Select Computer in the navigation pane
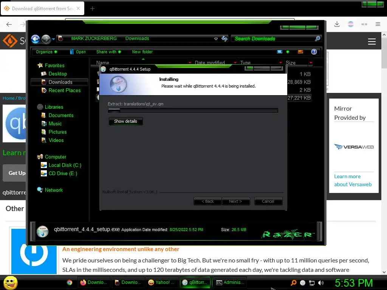This screenshot has height=290, width=387. click(x=55, y=157)
